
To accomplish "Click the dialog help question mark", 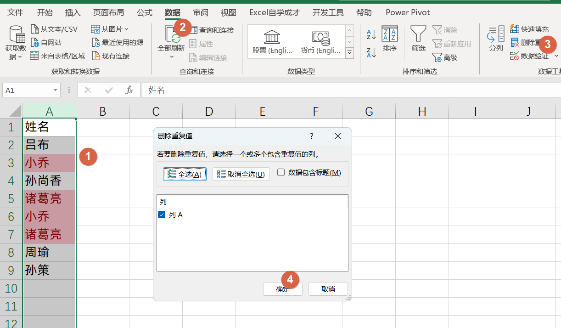I will [312, 136].
